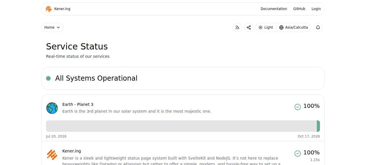Click the green All Systems Operational dot
The width and height of the screenshot is (366, 165).
pos(48,78)
